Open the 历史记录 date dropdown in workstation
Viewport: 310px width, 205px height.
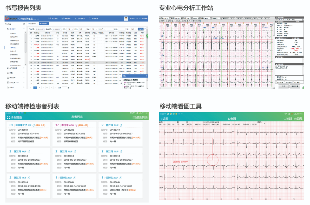click(289, 19)
